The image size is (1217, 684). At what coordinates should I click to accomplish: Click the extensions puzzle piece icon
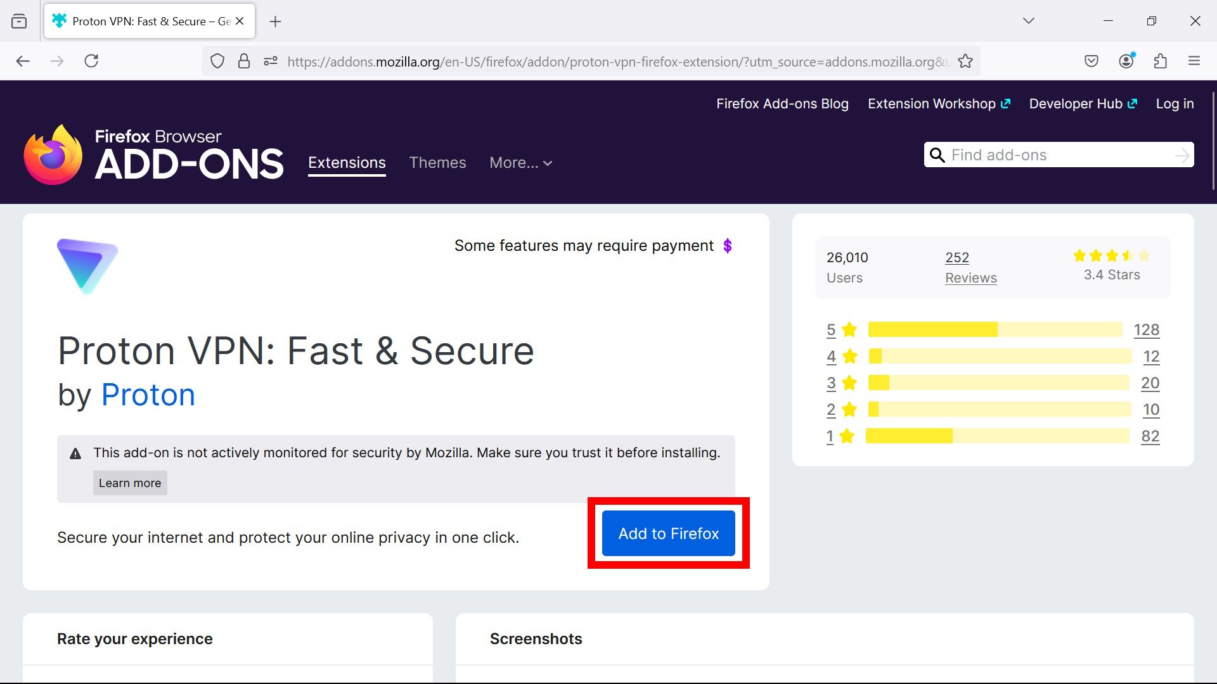tap(1161, 61)
